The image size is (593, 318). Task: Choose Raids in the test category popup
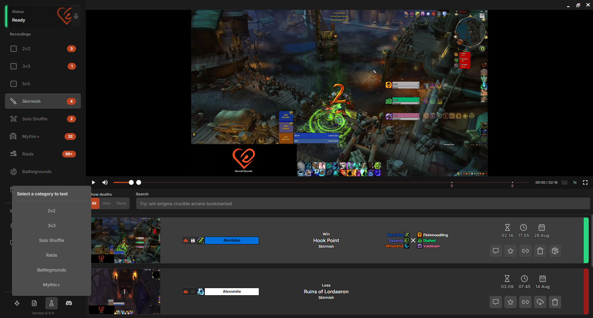tap(52, 255)
